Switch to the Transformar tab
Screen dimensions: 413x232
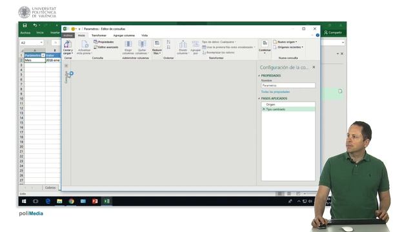pos(99,35)
